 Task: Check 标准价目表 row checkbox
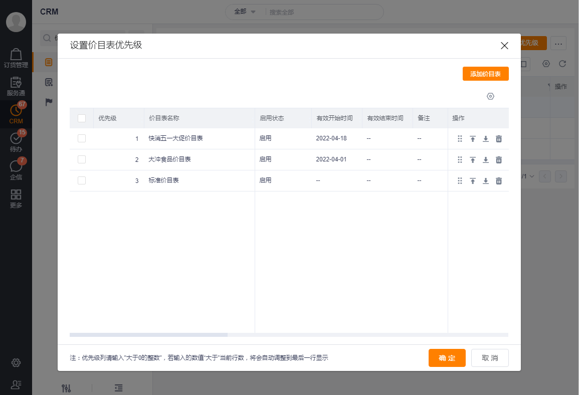82,180
